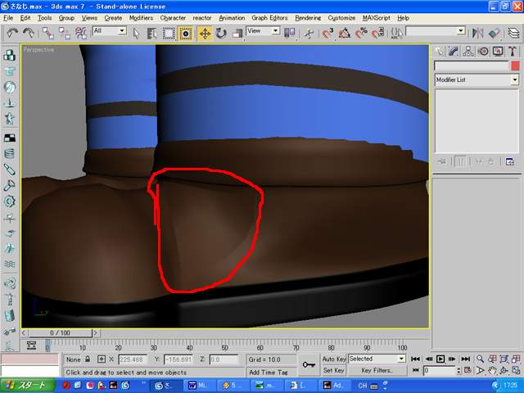Toggle Show End Result button
The height and width of the screenshot is (393, 524).
(460, 162)
